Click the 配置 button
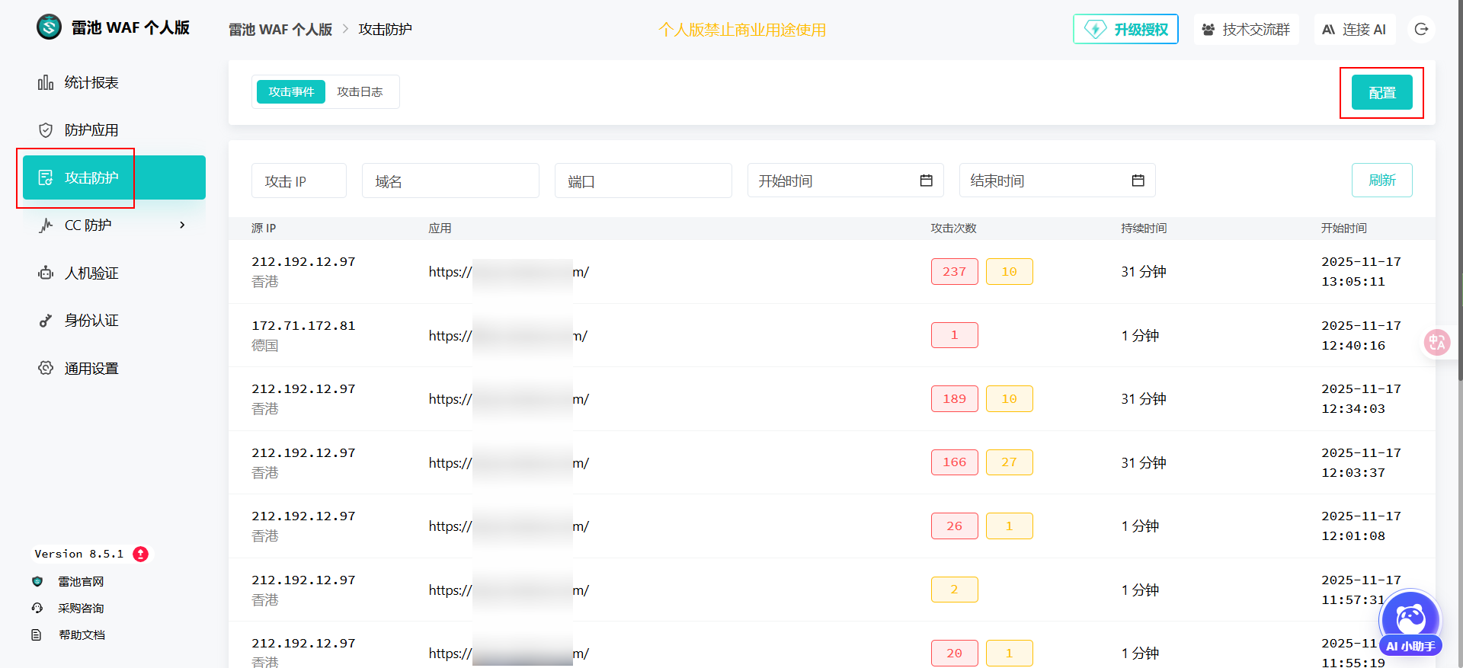This screenshot has height=668, width=1463. (x=1382, y=92)
